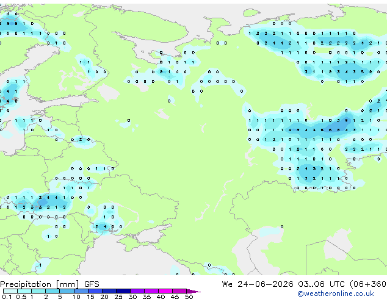Click the 'GFS' model label
Image resolution: width=387 pixels, height=299 pixels.
click(92, 284)
